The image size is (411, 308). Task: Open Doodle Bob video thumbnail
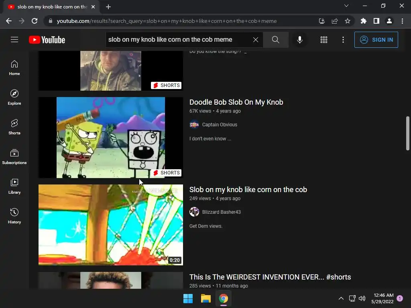click(111, 138)
